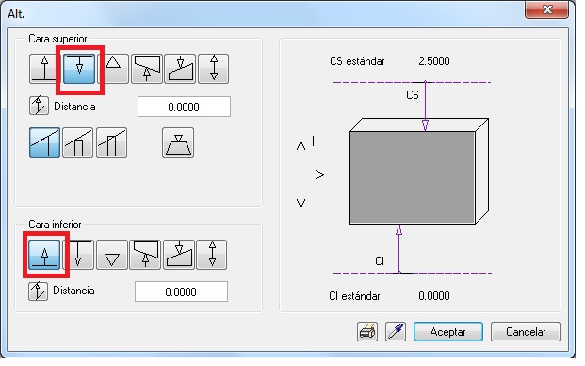Edit the Cara inferior Distancia value field
585x366 pixels.
click(181, 291)
